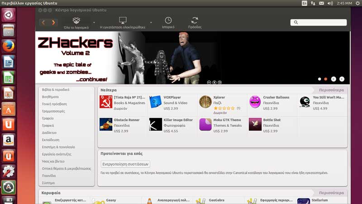Open the All Software (Όλο το λογισμικό) view
The width and height of the screenshot is (362, 204).
(x=76, y=23)
